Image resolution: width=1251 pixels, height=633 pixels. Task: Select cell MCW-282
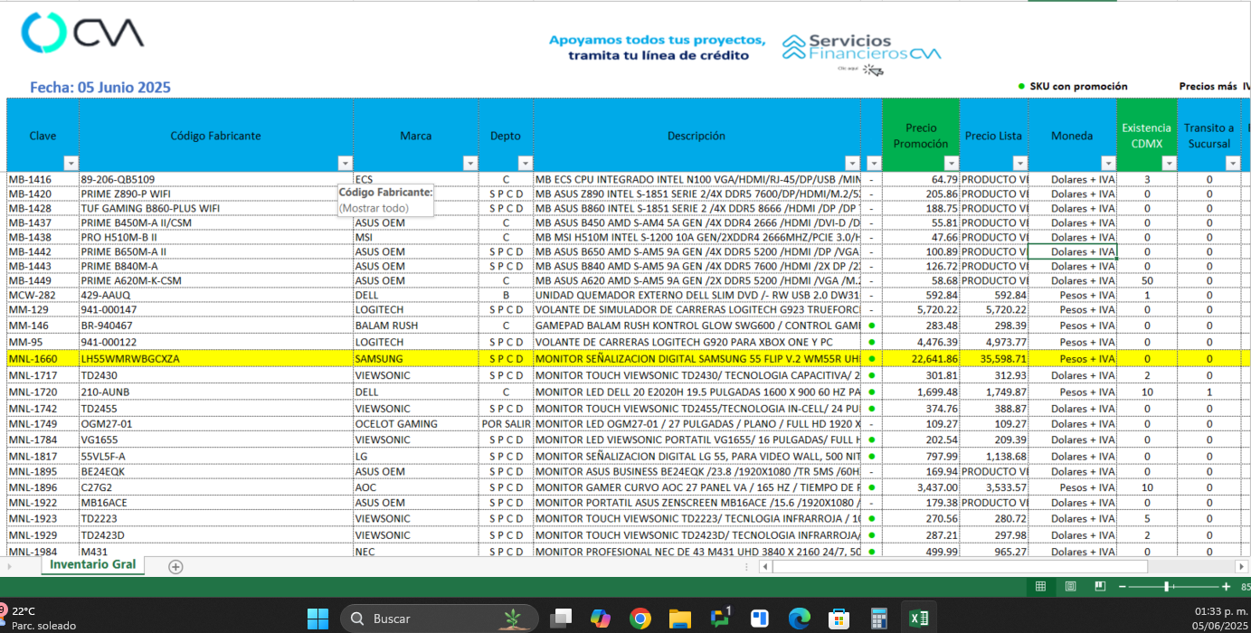[x=43, y=295]
